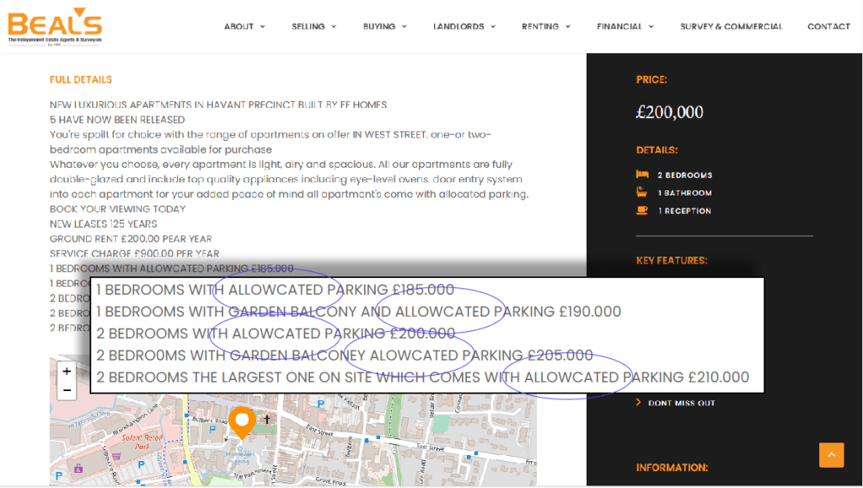
Task: Expand the About dropdown menu
Action: click(x=244, y=26)
